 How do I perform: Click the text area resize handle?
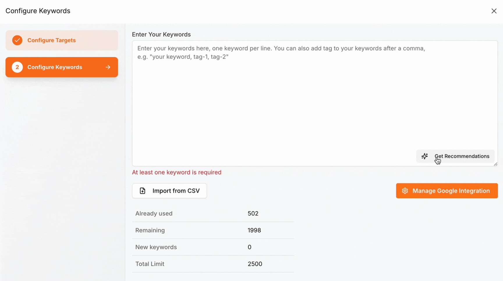tap(495, 164)
